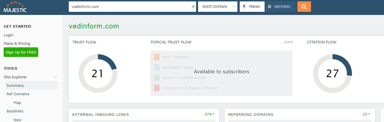Open the Login link
The height and width of the screenshot is (122, 384).
pos(8,35)
